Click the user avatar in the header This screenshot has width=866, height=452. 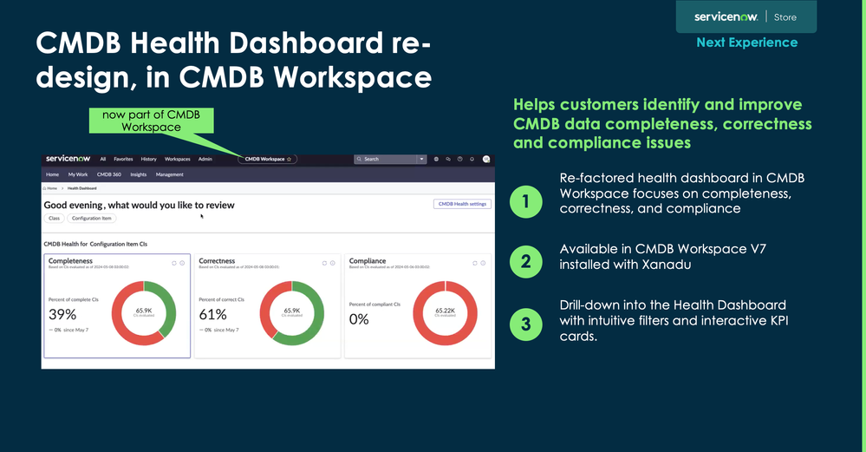[486, 160]
